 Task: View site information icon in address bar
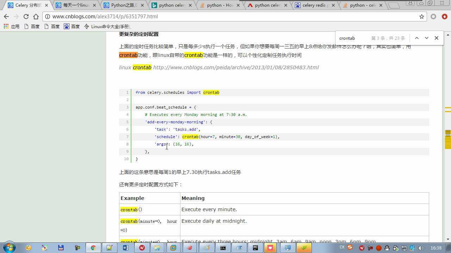tap(48, 17)
